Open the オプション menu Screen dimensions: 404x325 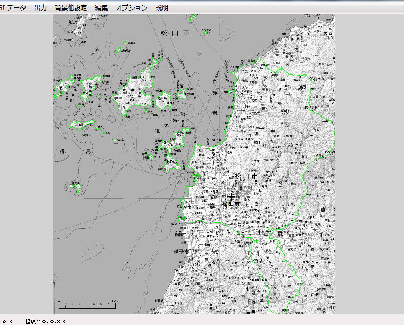tap(131, 8)
